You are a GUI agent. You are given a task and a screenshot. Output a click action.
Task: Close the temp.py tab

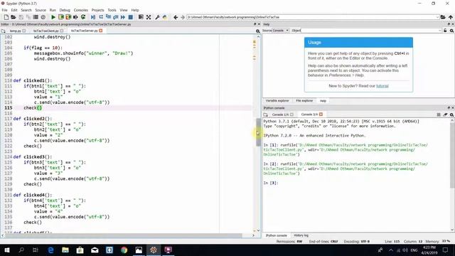(24, 31)
